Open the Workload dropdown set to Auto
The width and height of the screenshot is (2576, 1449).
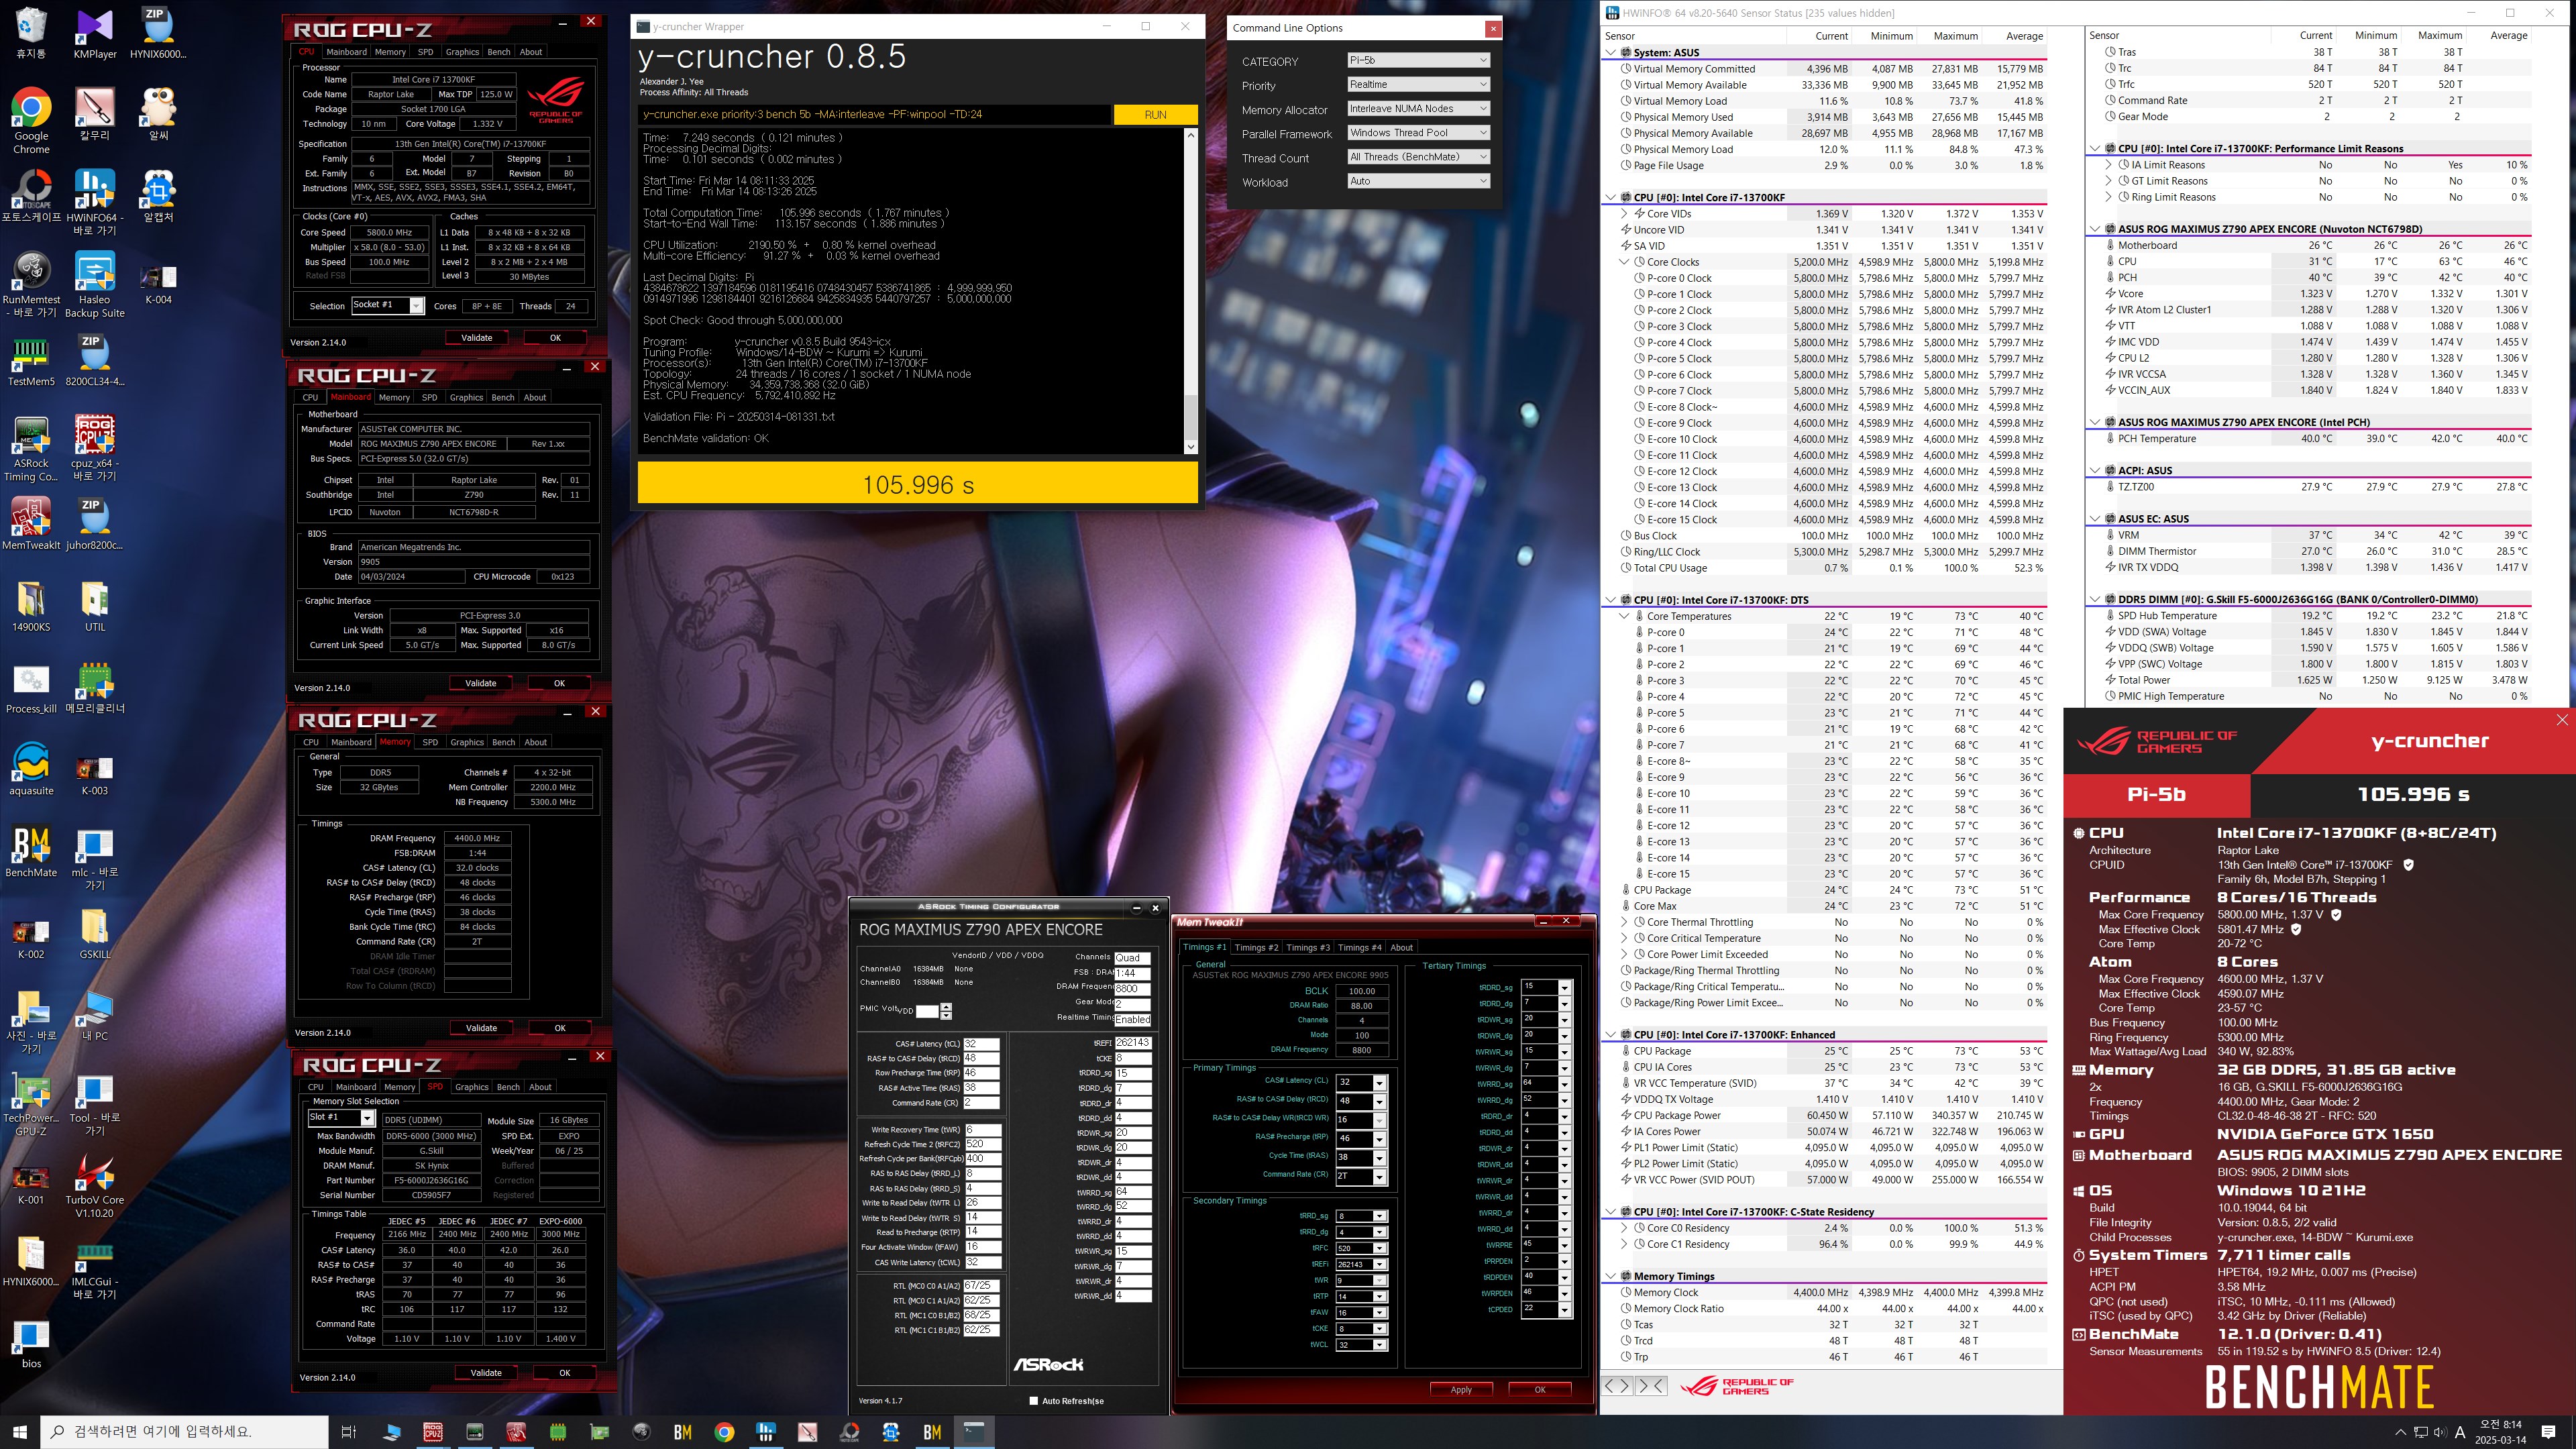coord(1418,181)
